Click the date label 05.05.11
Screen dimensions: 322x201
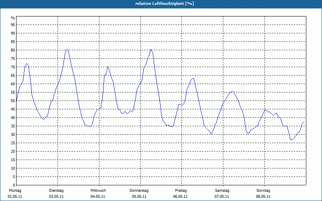click(x=139, y=197)
